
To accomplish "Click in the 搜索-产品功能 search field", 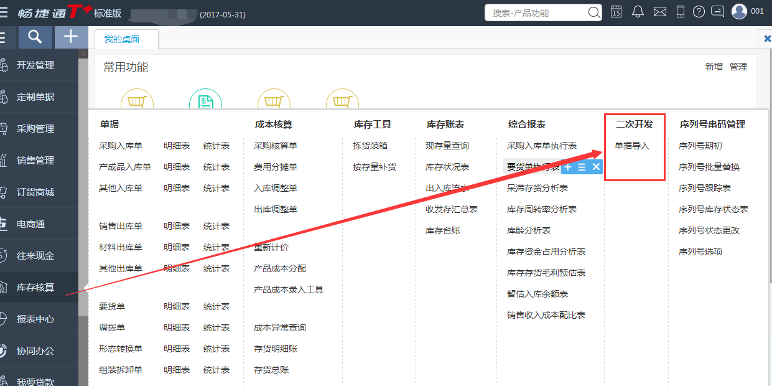I will 537,12.
